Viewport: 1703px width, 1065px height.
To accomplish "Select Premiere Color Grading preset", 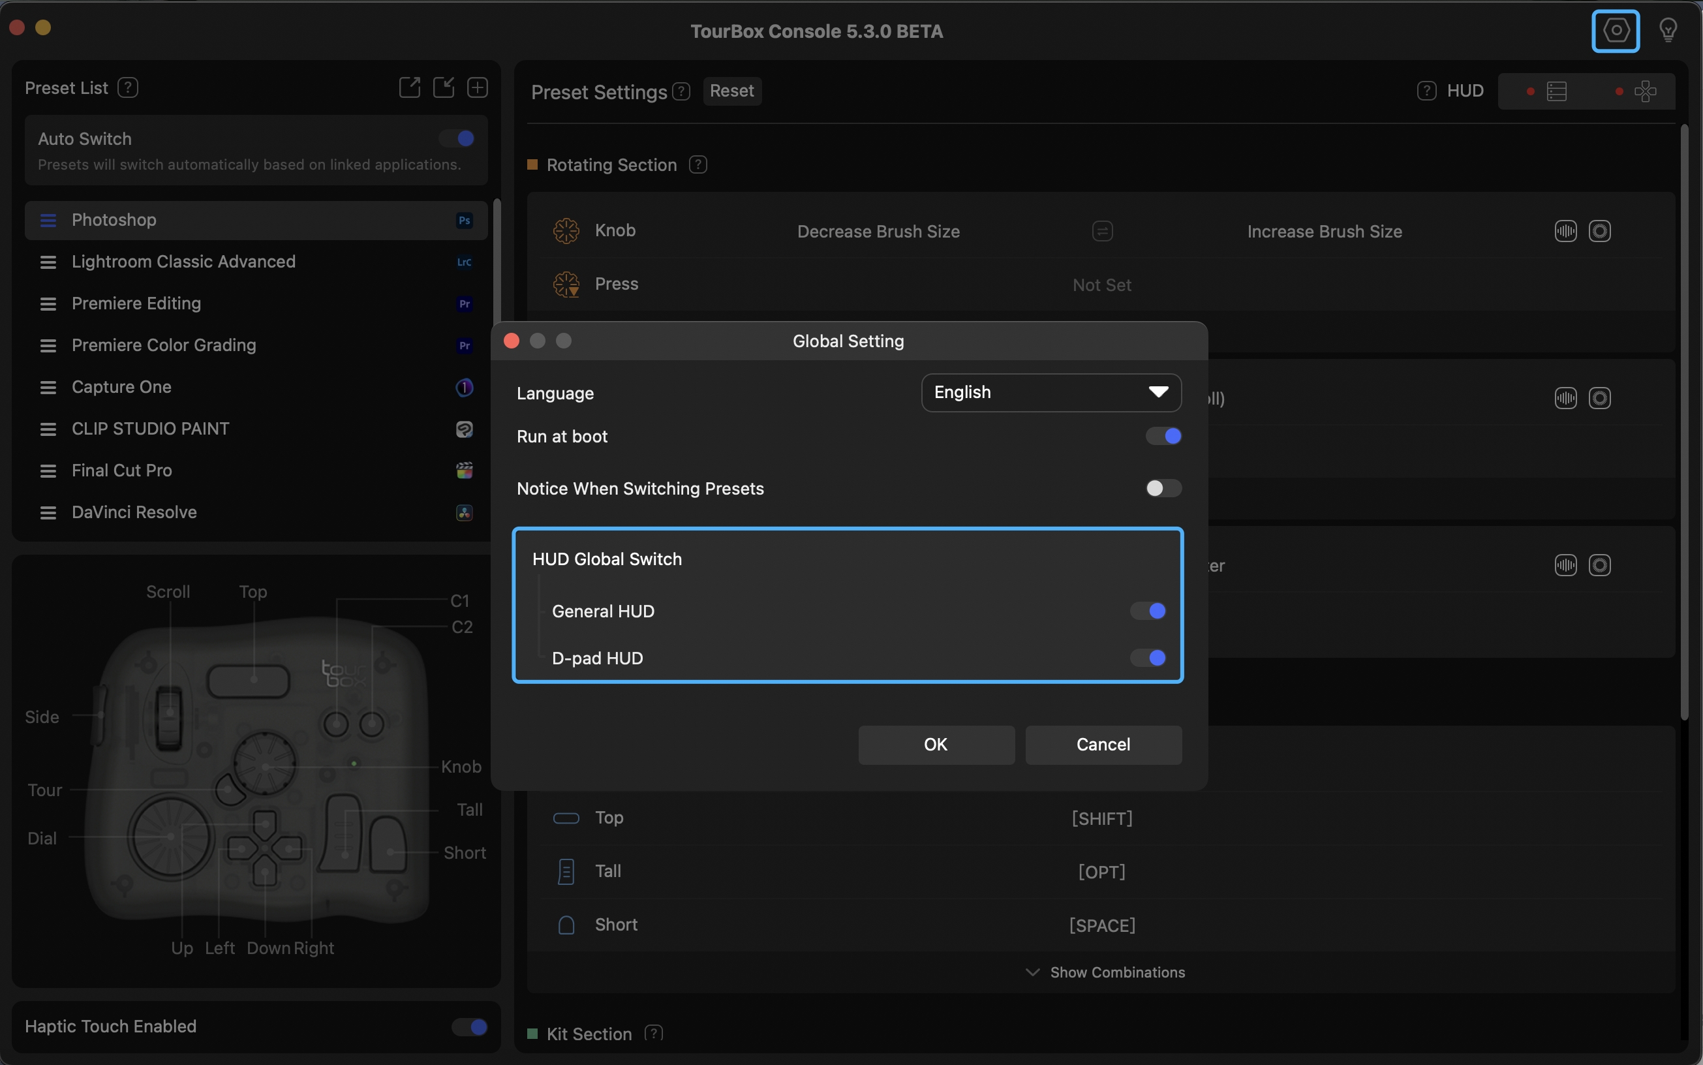I will tap(256, 345).
